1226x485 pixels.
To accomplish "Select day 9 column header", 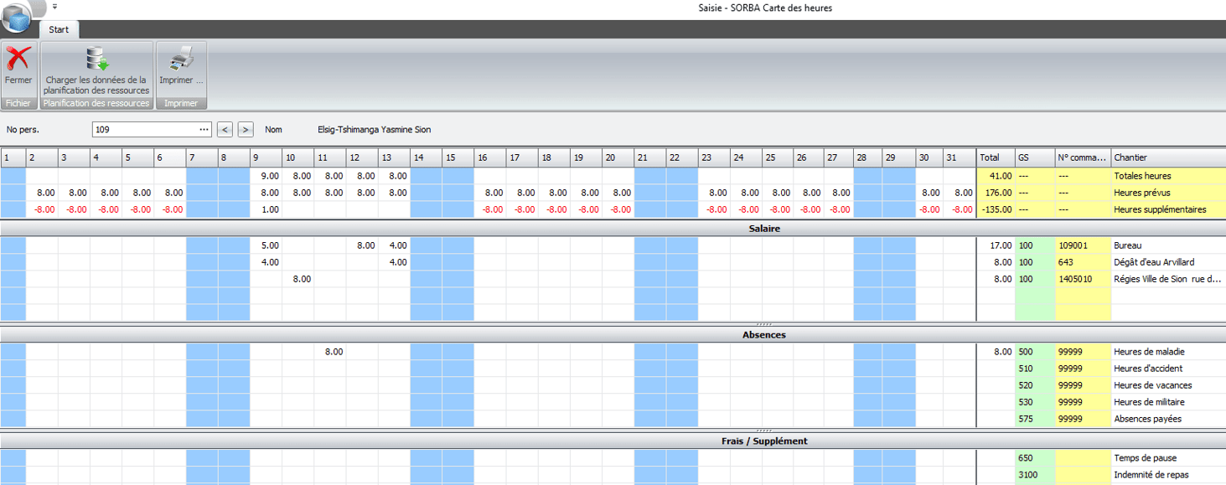I will click(266, 157).
